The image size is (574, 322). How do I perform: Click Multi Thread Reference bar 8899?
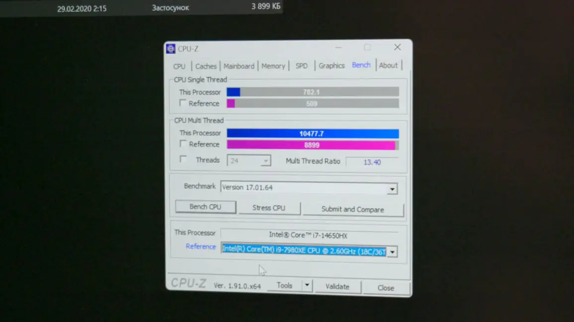tap(313, 145)
